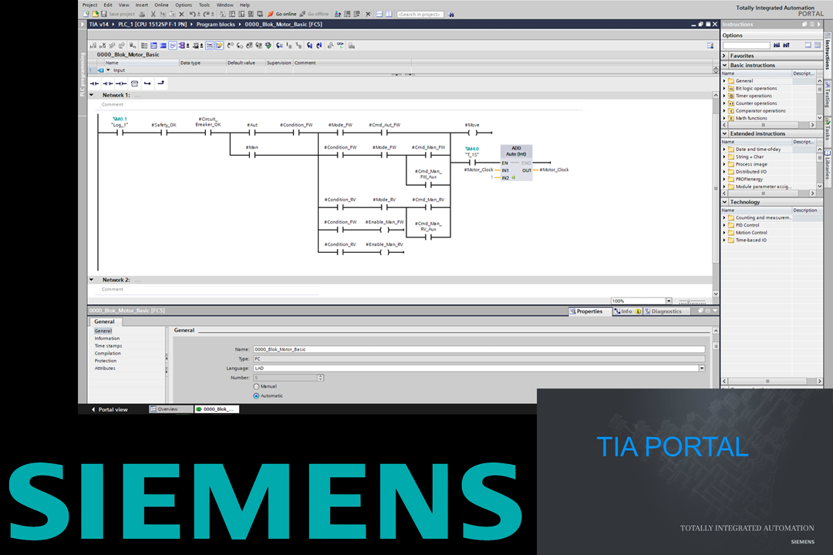Open the Project menu
This screenshot has width=833, height=555.
[x=89, y=5]
